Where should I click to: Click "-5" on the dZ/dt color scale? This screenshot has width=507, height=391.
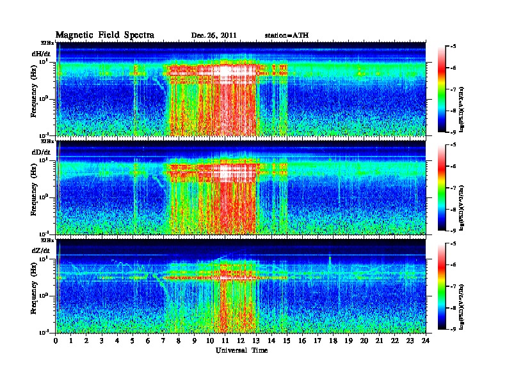[454, 243]
